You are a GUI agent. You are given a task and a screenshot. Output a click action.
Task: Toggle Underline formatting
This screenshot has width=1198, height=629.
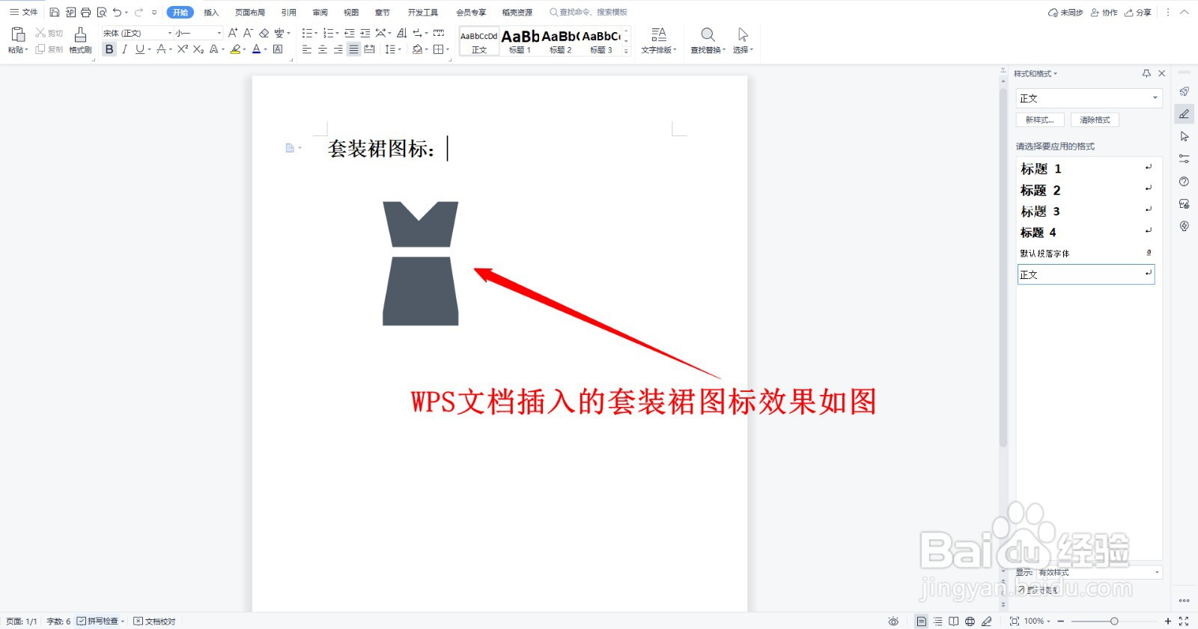pyautogui.click(x=139, y=49)
